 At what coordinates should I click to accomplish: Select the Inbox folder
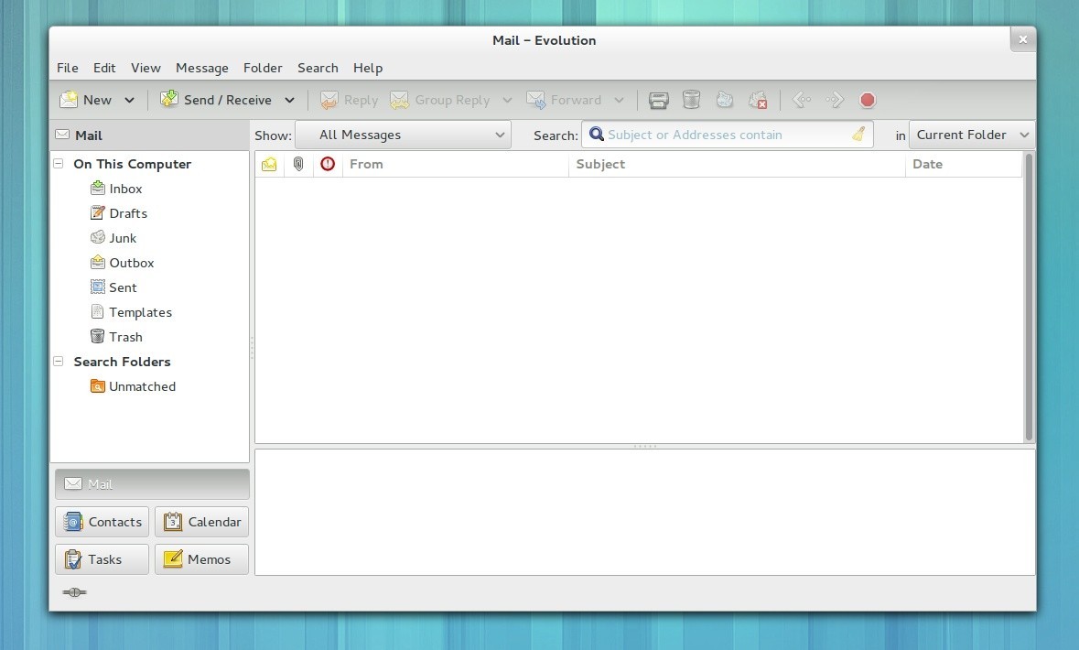coord(116,189)
